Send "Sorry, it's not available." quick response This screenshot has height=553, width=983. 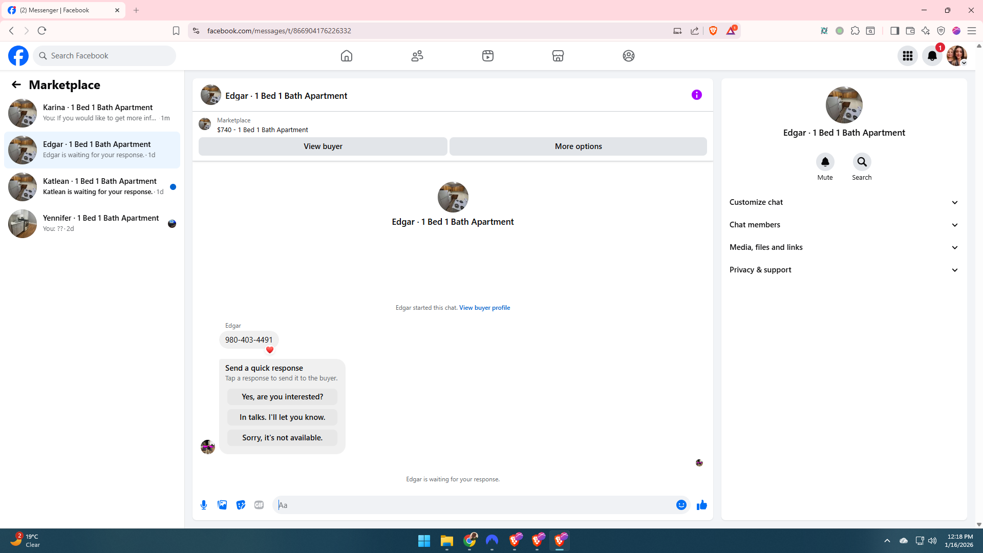(x=282, y=438)
